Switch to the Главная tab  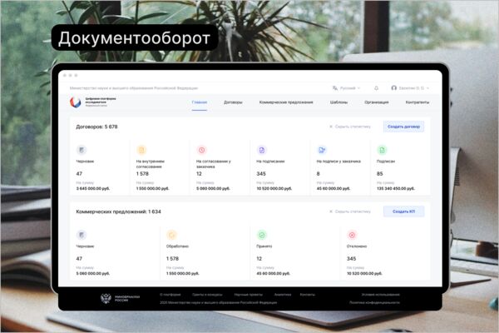pyautogui.click(x=200, y=102)
